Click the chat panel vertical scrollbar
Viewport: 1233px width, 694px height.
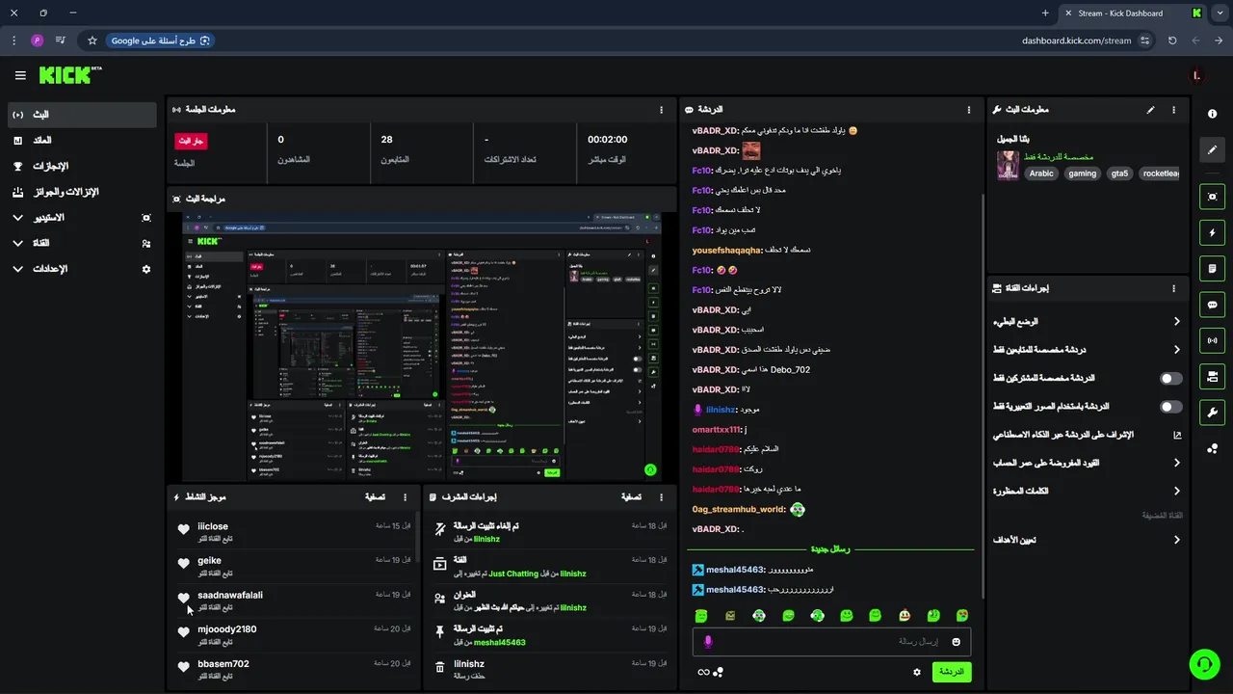pos(982,395)
